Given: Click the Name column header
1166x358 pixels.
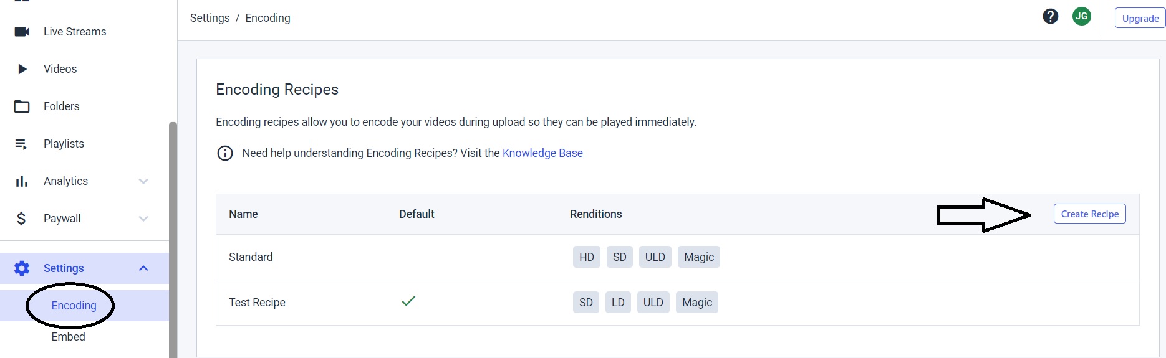Looking at the screenshot, I should coord(243,214).
